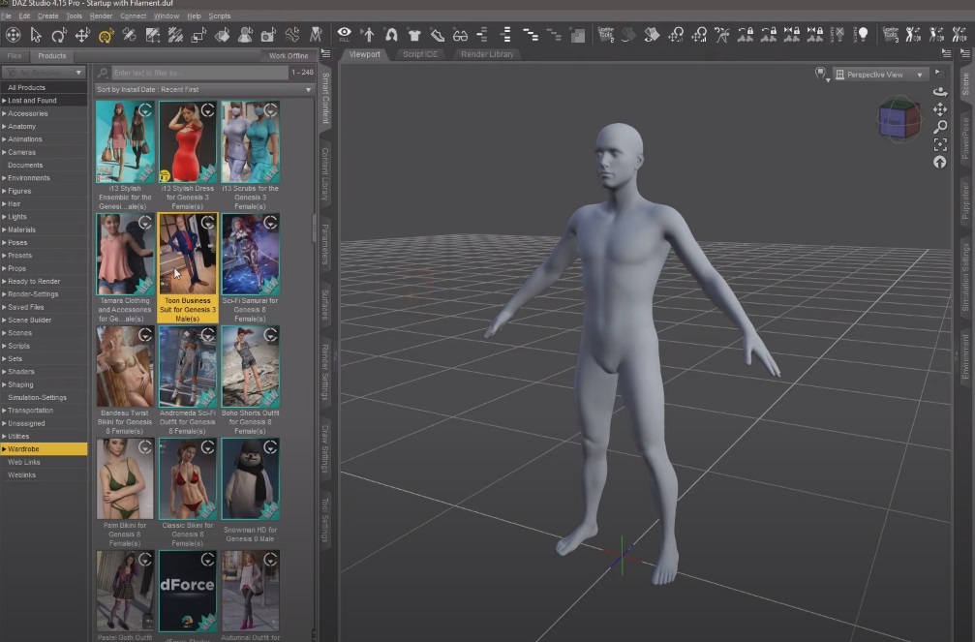The image size is (975, 642).
Task: Switch to the Script IDE tab
Action: [x=419, y=54]
